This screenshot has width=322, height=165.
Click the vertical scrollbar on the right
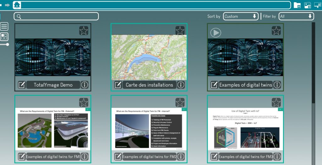[314, 63]
